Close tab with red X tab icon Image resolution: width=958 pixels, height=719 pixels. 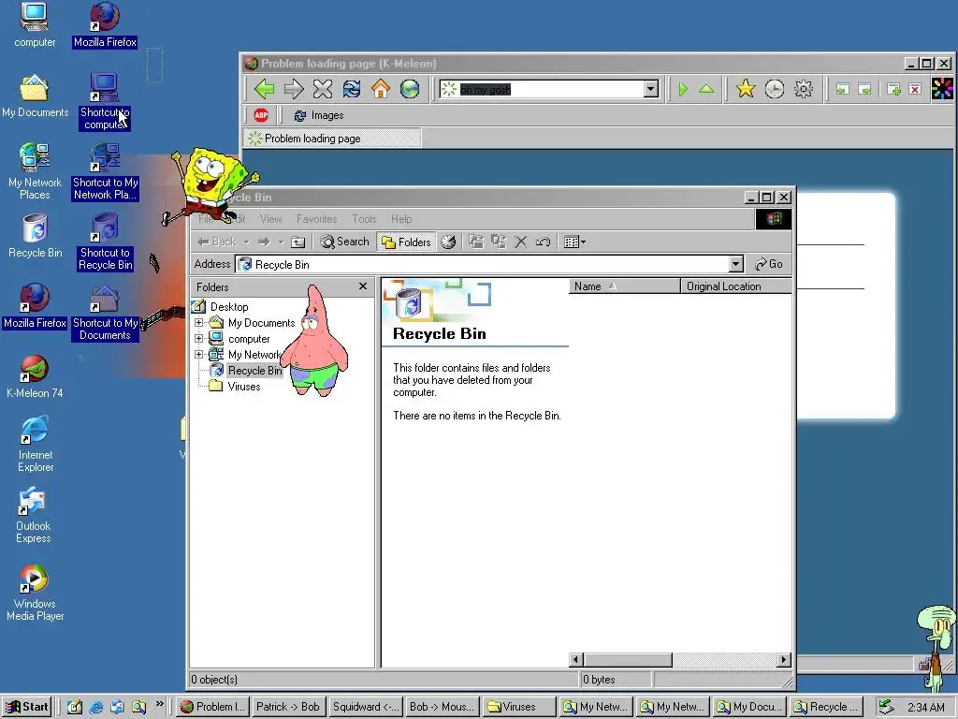coord(915,89)
